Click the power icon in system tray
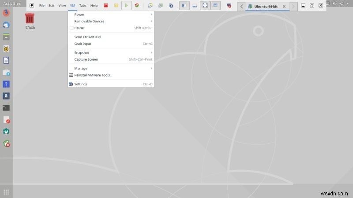 point(342,4)
